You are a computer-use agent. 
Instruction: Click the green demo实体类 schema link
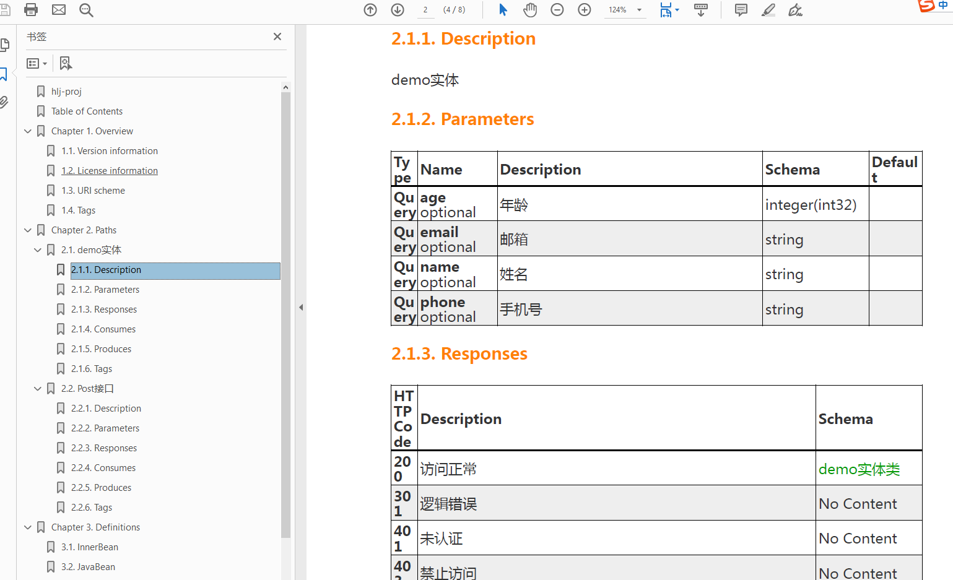tap(859, 469)
